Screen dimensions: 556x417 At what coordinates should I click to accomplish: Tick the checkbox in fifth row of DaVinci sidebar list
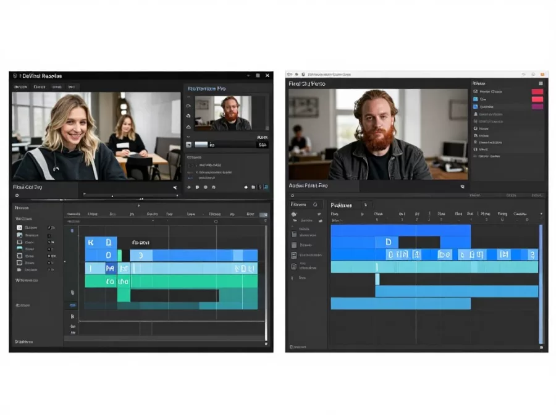click(20, 256)
